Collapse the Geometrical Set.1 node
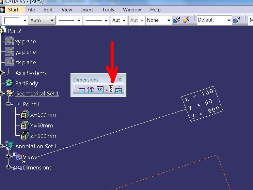This screenshot has height=190, width=253. (1, 93)
